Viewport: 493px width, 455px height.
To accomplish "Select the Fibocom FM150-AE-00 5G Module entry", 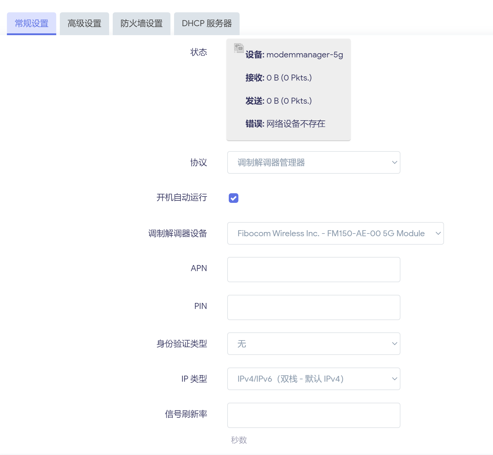I will pos(331,233).
